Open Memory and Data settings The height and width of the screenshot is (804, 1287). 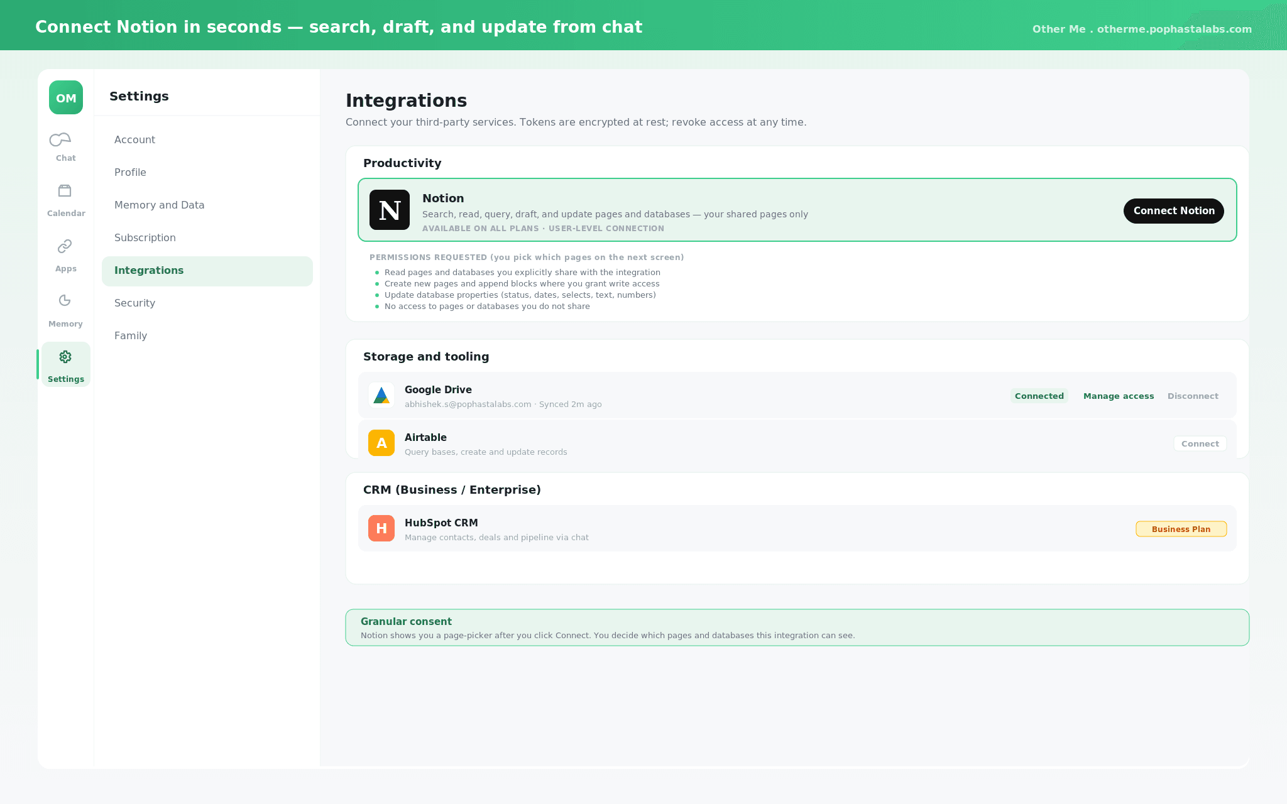[207, 205]
